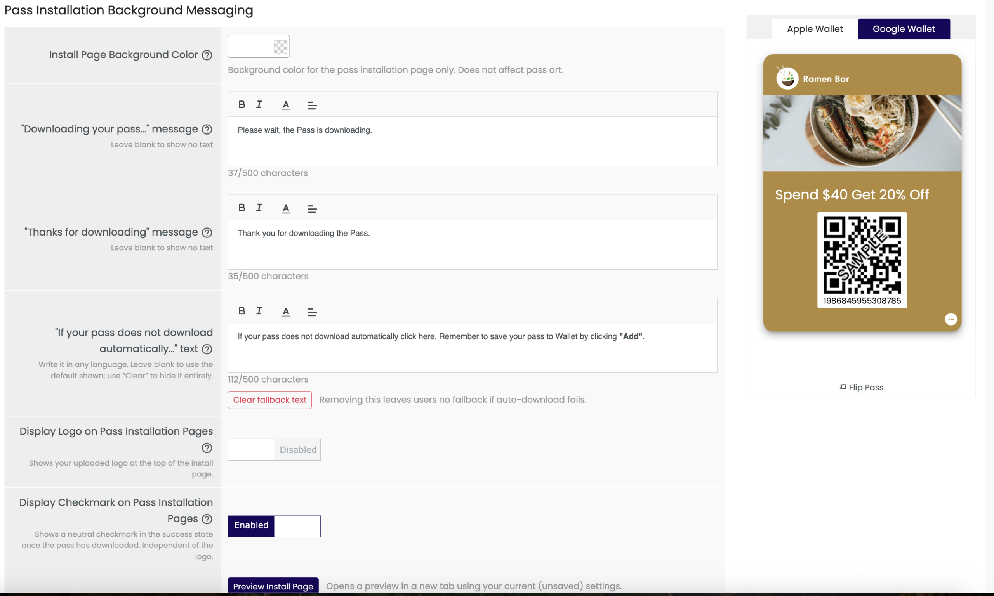
Task: Open help for Display Checkmark on Installation Pages
Action: pos(207,519)
